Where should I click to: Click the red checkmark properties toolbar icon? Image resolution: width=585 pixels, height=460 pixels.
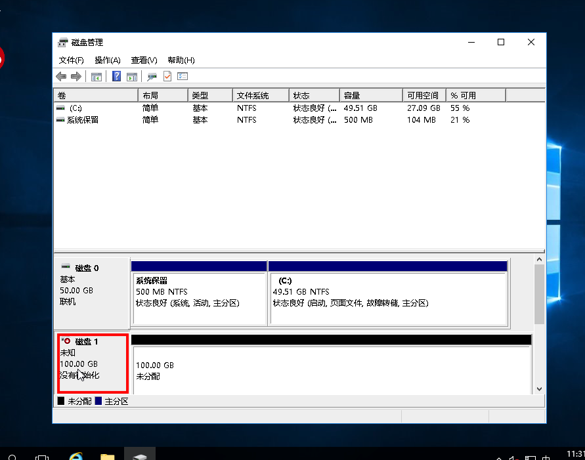tap(167, 77)
